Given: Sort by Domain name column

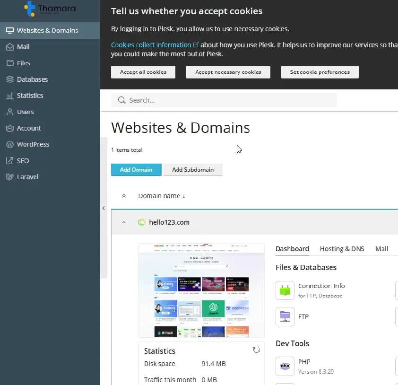Looking at the screenshot, I should click(x=162, y=196).
